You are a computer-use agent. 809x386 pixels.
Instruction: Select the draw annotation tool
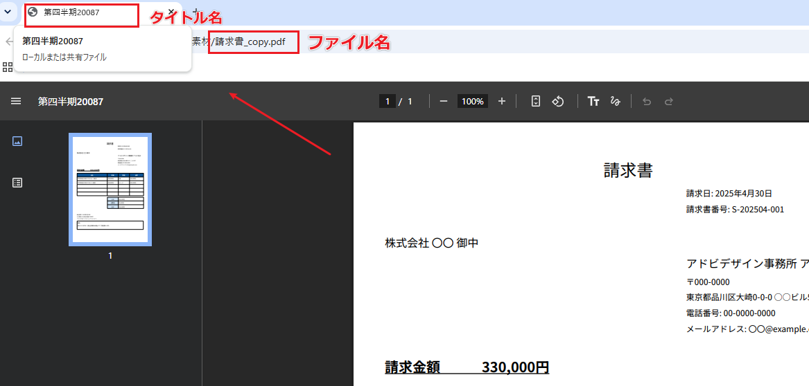pos(615,102)
